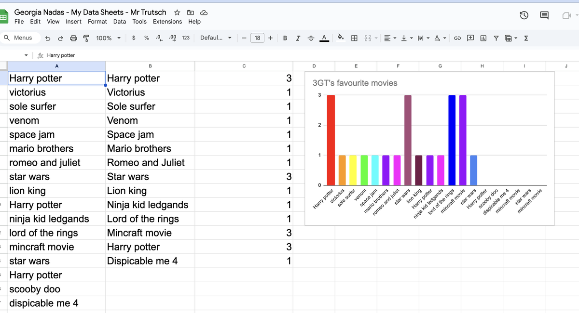Select column B header
The height and width of the screenshot is (313, 579).
coord(150,66)
